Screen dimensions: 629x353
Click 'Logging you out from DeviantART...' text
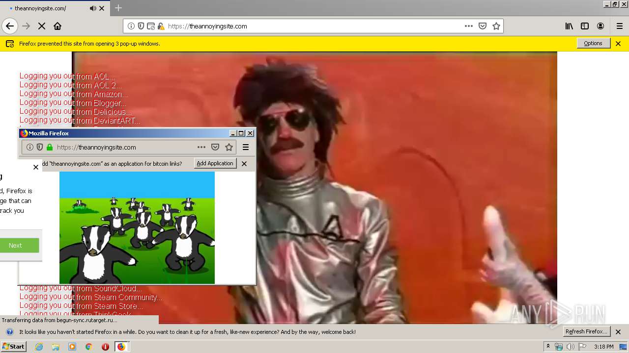[x=80, y=120]
